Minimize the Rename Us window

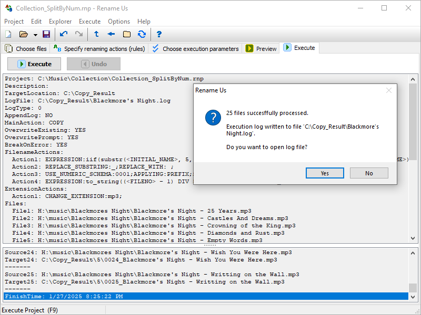coord(360,8)
